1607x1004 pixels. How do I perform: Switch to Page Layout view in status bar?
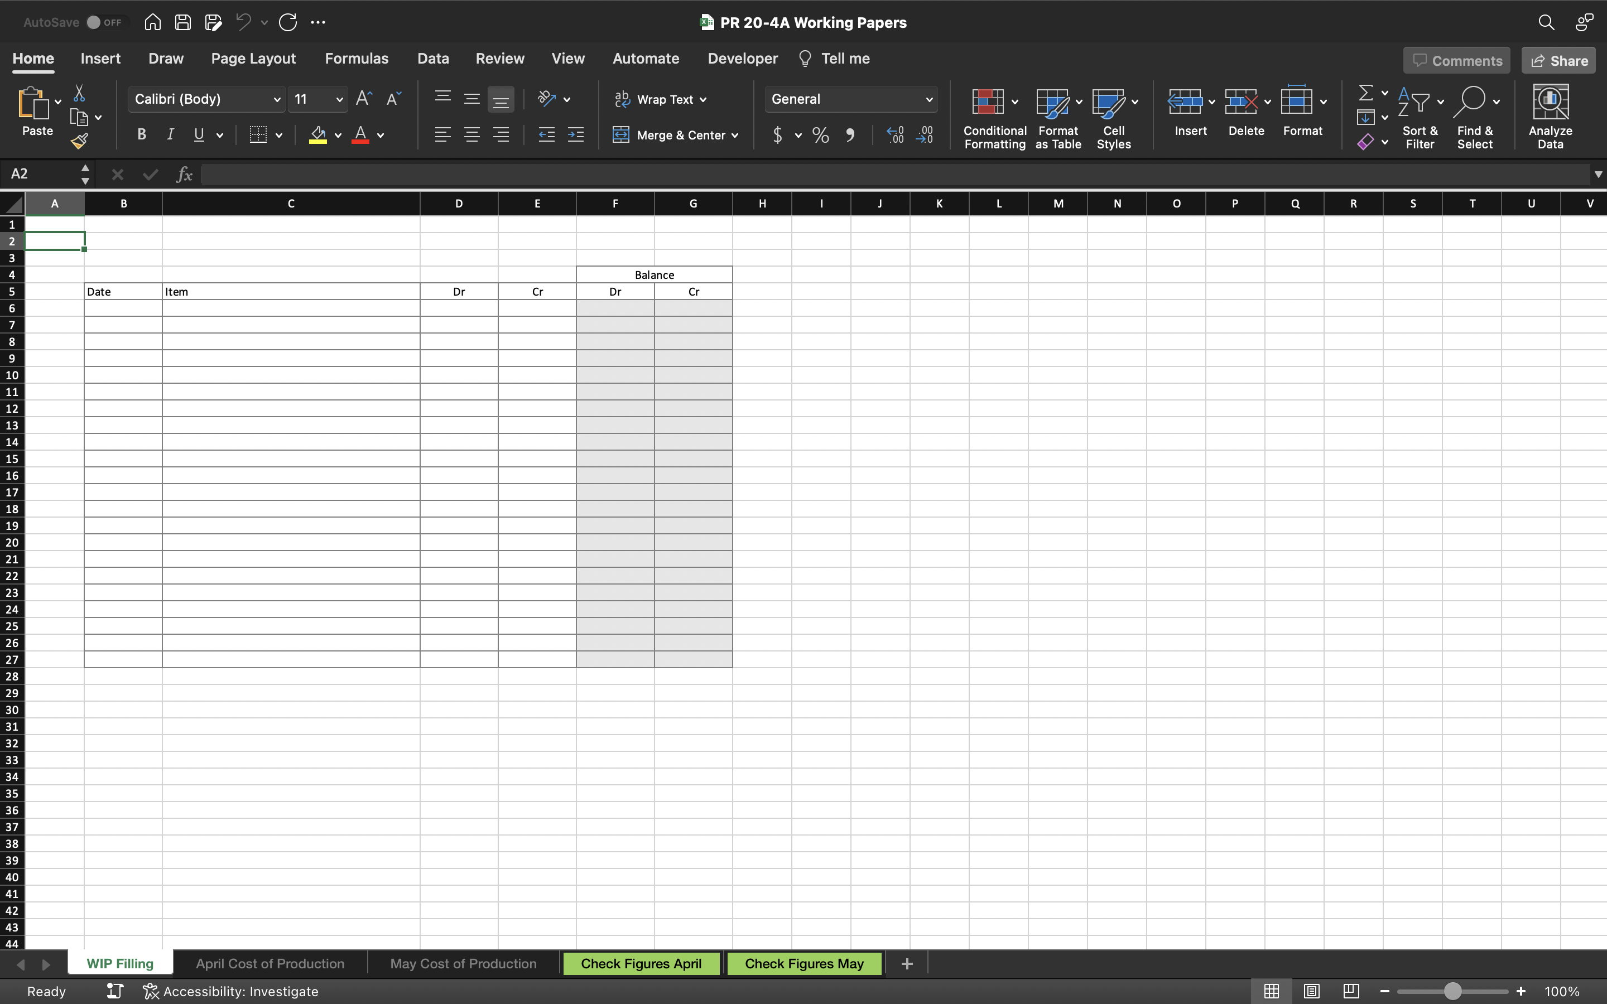[x=1311, y=991]
